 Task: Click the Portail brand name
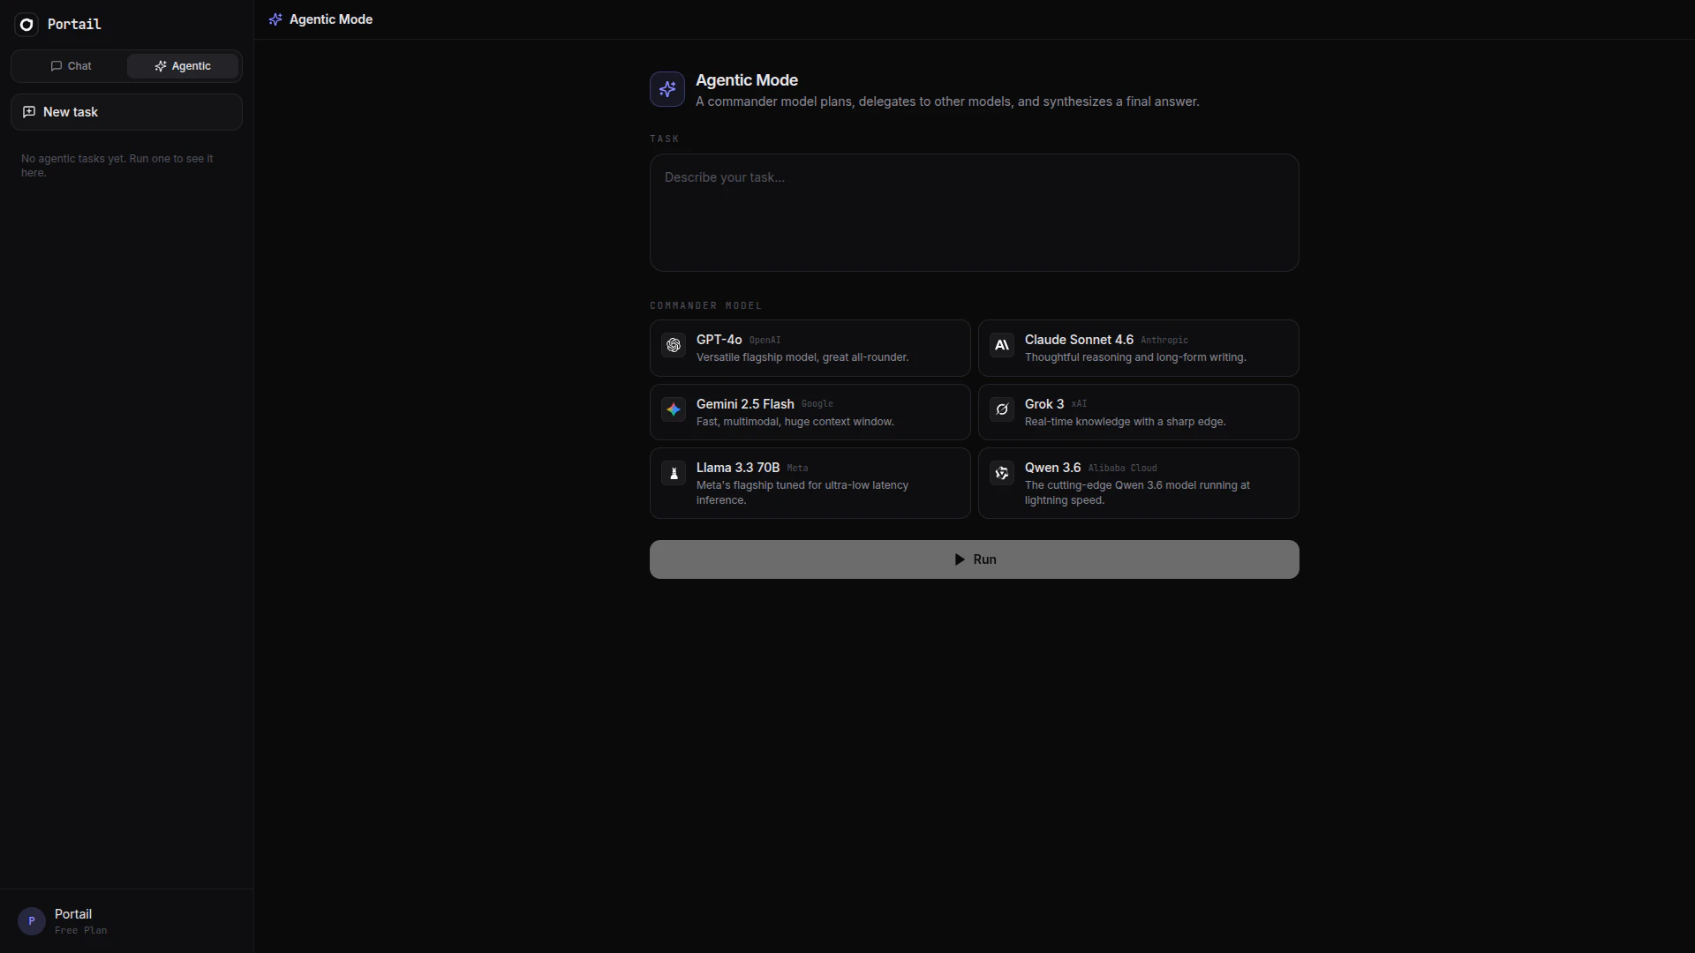click(74, 25)
